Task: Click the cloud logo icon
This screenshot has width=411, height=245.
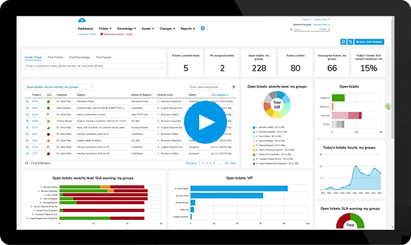Action: click(82, 21)
